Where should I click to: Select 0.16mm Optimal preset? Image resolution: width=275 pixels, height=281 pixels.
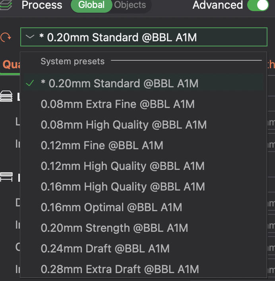[x=111, y=207]
